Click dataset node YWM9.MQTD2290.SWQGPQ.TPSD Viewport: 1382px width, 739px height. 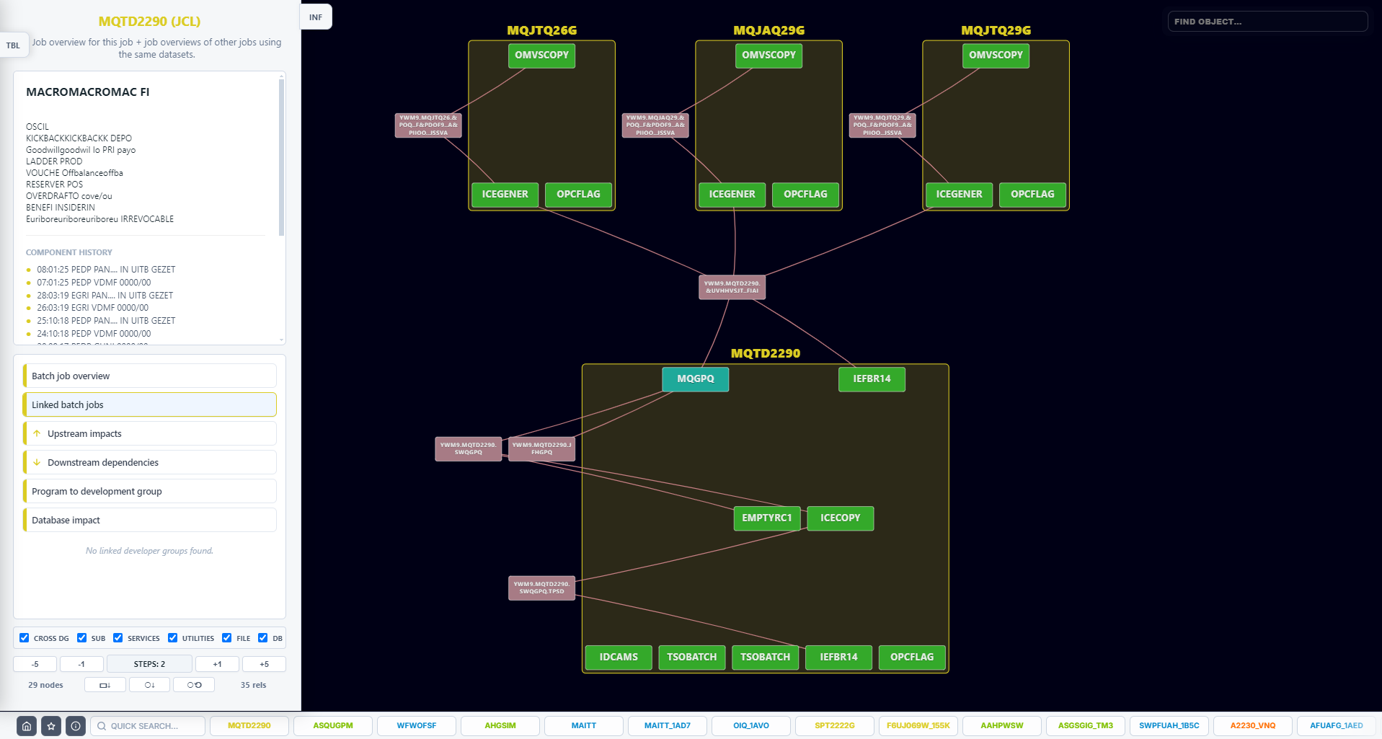[542, 588]
